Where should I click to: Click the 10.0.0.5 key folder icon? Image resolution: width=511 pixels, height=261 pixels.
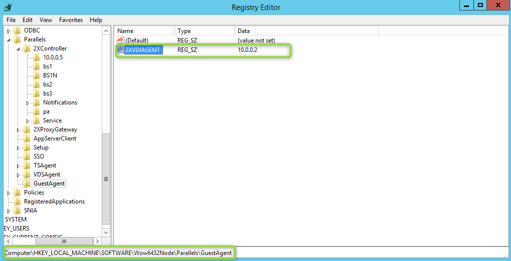tap(37, 57)
